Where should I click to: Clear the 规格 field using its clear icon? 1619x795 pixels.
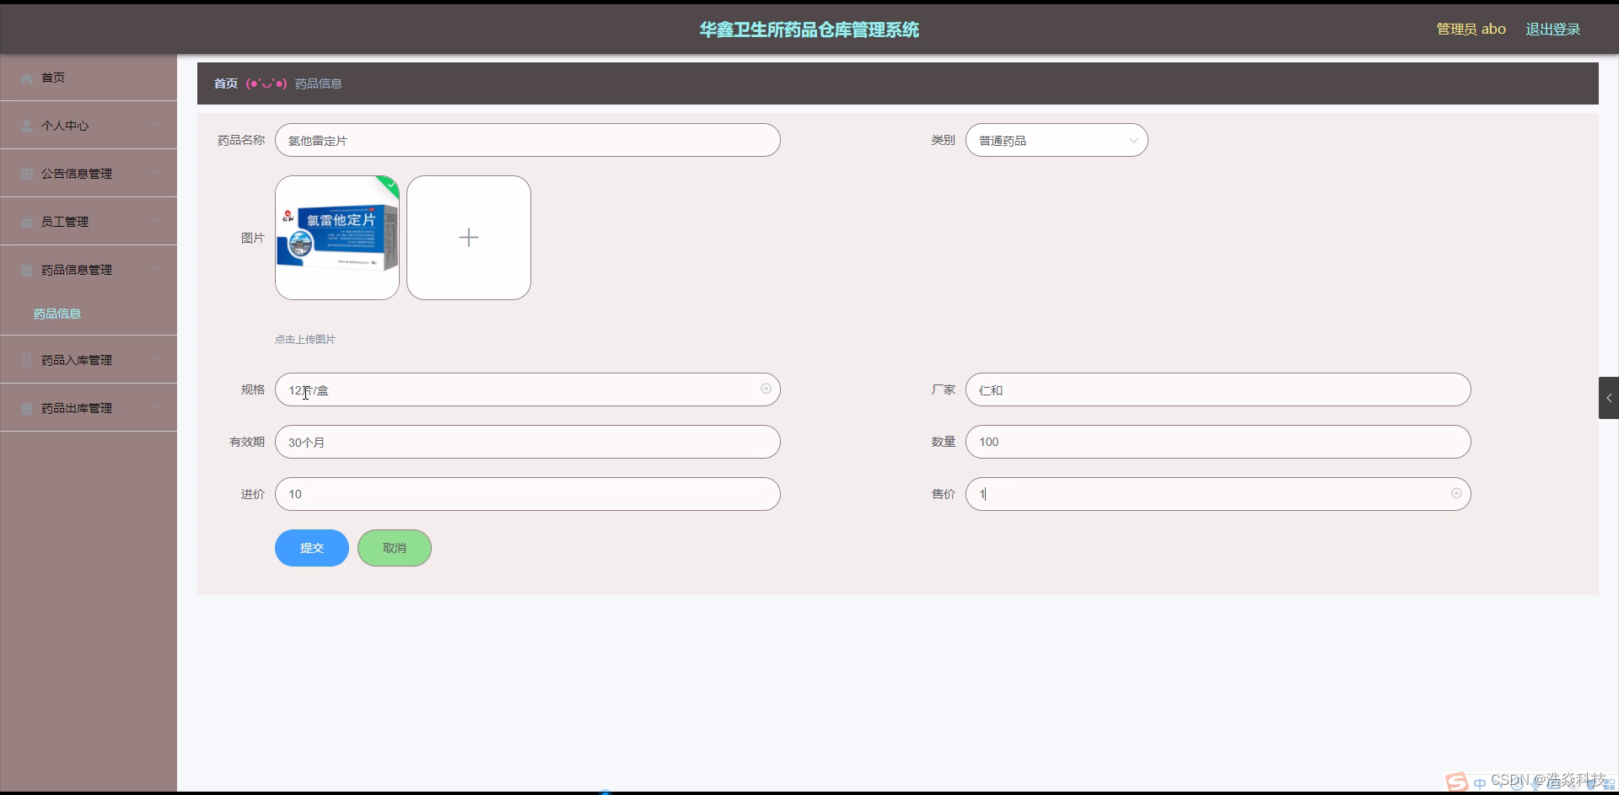coord(765,389)
